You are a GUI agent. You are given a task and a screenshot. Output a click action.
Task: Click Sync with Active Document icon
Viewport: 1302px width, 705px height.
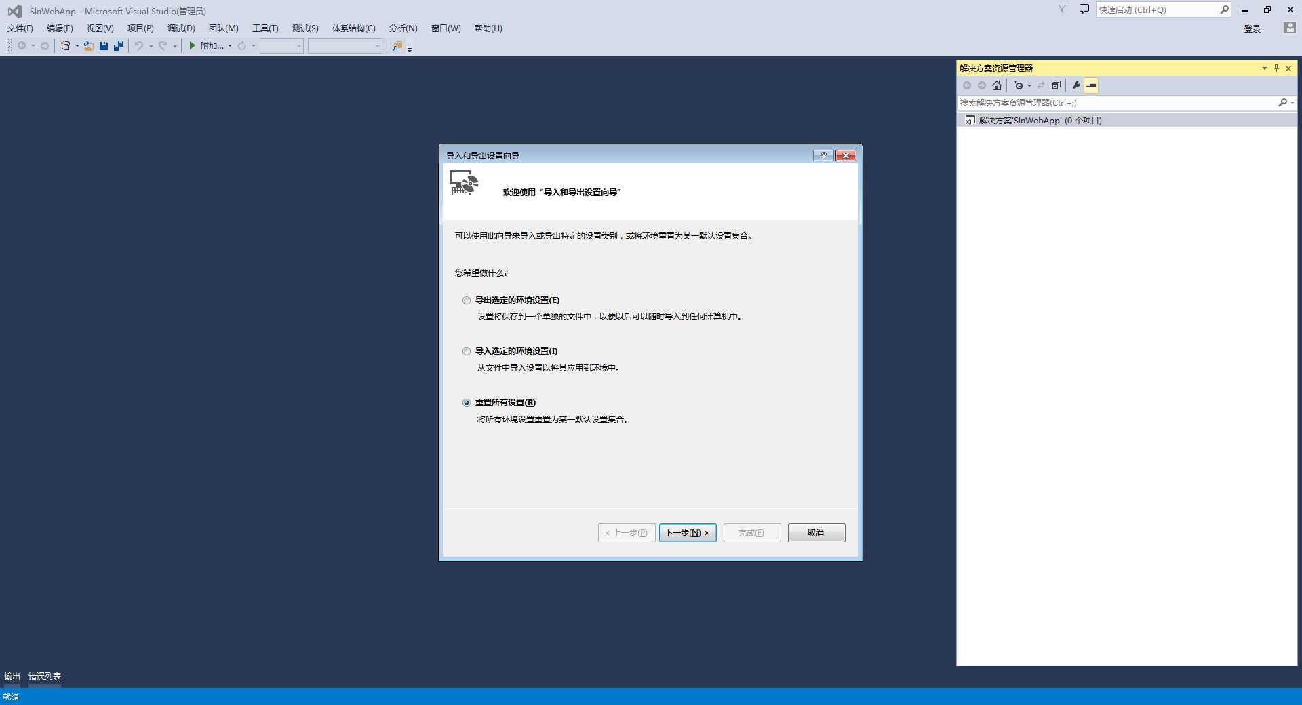point(1041,85)
